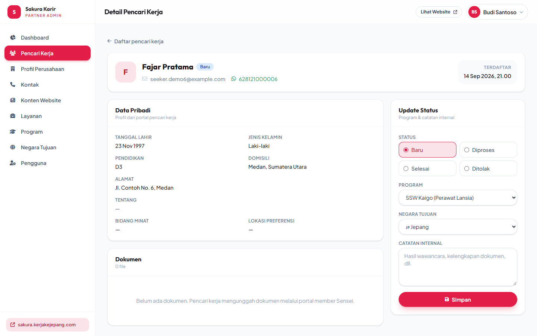
Task: Click the Pencari Kerja people icon
Action: click(13, 53)
